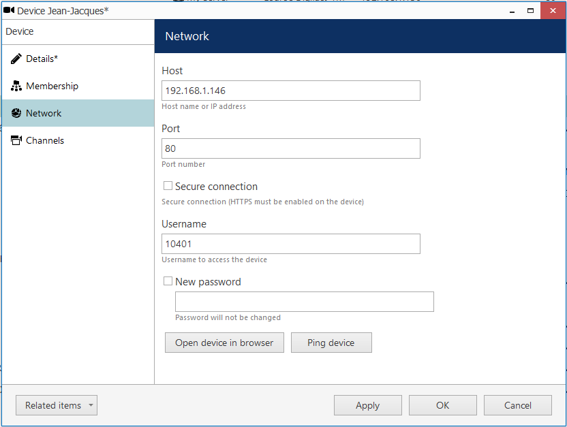
Task: Click into the Port number field
Action: coord(291,148)
